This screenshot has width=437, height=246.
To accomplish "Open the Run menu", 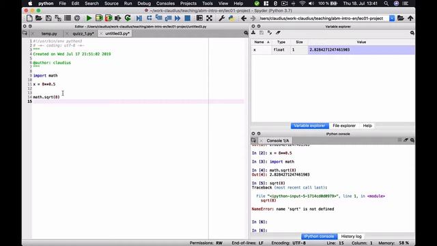I will pos(128,3).
